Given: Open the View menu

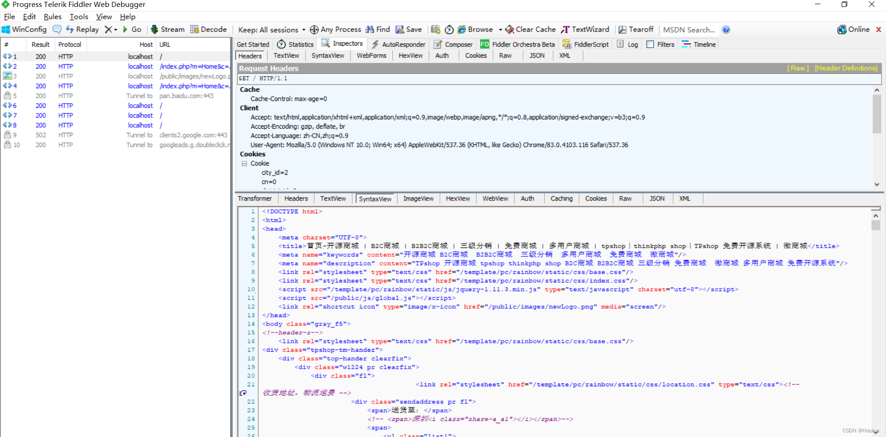Looking at the screenshot, I should pyautogui.click(x=104, y=17).
